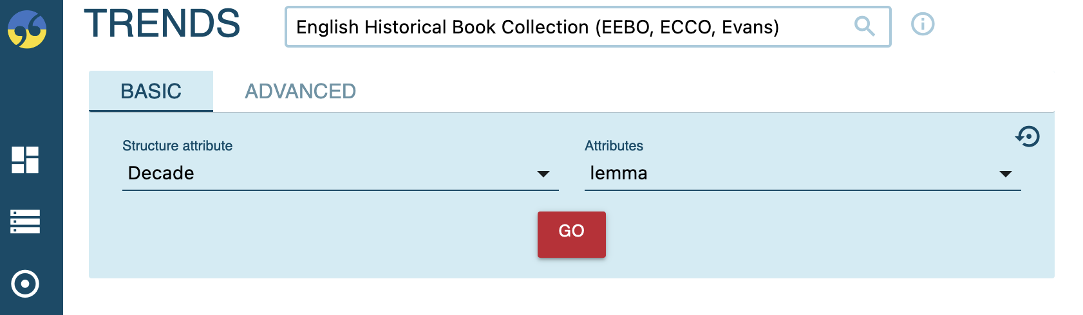Expand the Attributes dropdown arrow
This screenshot has width=1083, height=315.
(1006, 174)
